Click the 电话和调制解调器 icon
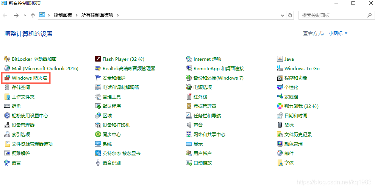Image resolution: width=375 pixels, height=189 pixels. pos(98,88)
